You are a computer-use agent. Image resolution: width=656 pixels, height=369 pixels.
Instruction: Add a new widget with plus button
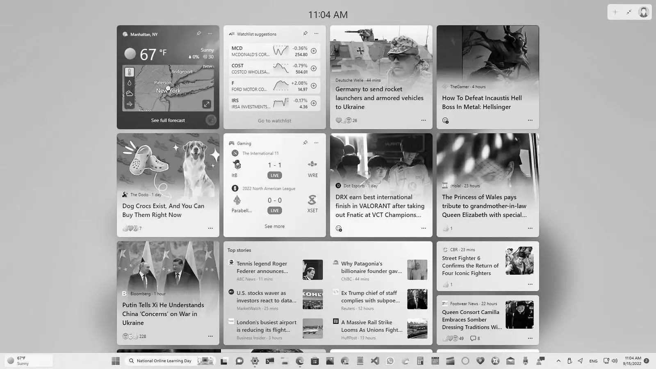[615, 12]
